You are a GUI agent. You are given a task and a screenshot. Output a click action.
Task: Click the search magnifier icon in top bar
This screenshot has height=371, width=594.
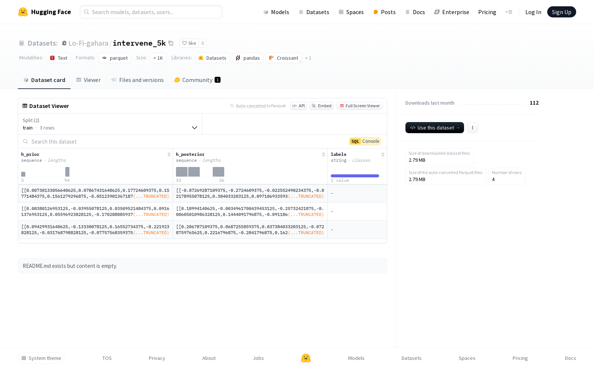[87, 12]
